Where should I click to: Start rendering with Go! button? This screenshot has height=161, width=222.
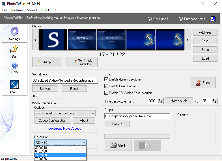(118, 145)
